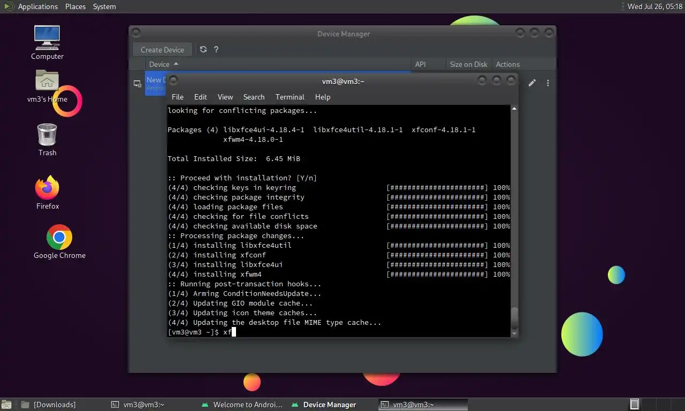Viewport: 685px width, 411px height.
Task: Click ':: Proceed with installation? [Y/n]' line
Action: click(x=242, y=178)
